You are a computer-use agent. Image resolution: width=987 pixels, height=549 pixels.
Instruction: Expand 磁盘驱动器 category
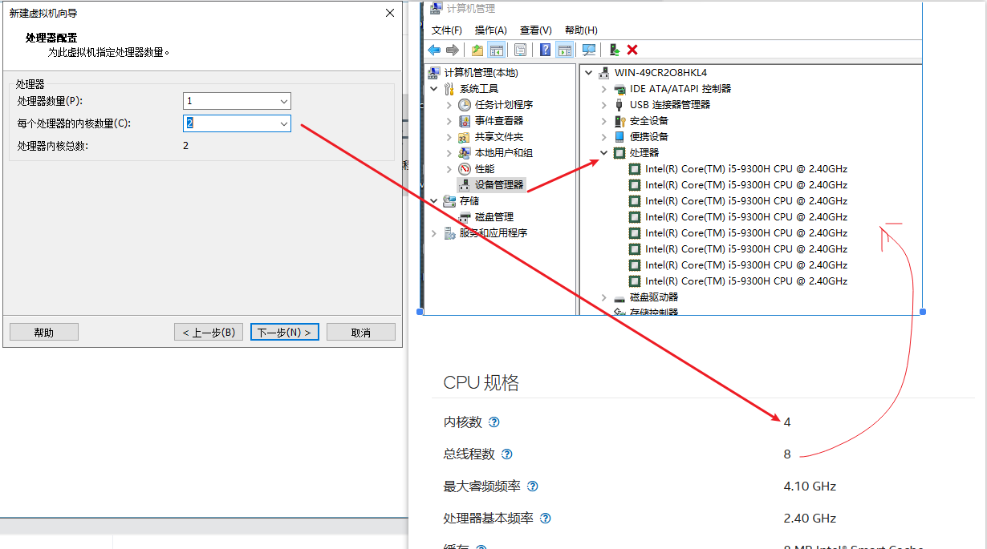point(604,297)
